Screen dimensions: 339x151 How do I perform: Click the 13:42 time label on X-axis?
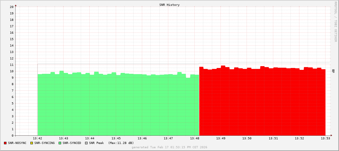click(x=37, y=138)
